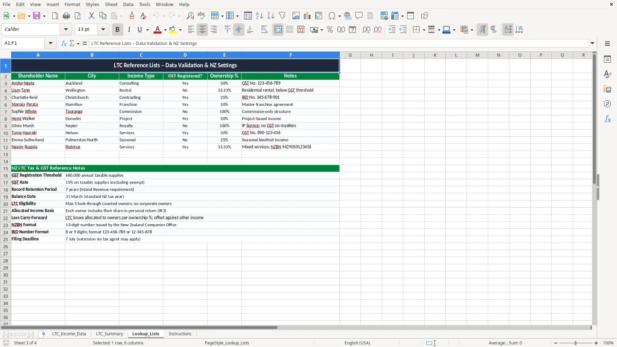Expand the Name Box dropdown arrow
The height and width of the screenshot is (347, 617).
(50, 43)
